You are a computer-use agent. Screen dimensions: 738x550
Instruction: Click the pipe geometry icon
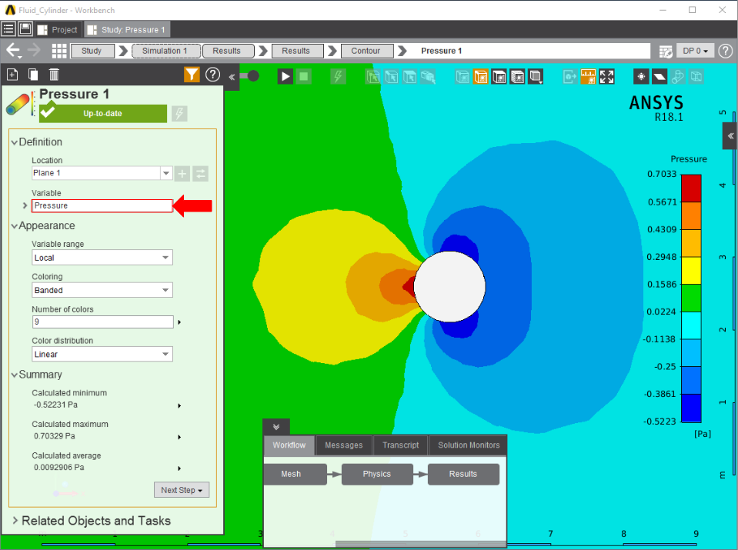(677, 76)
